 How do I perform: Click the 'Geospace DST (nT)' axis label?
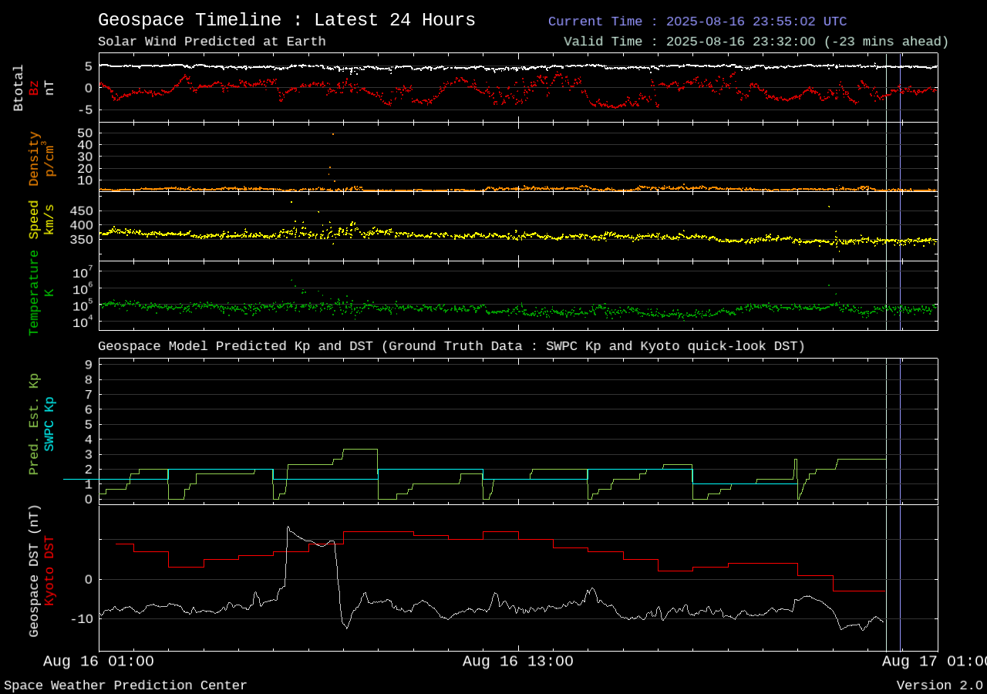[x=33, y=571]
